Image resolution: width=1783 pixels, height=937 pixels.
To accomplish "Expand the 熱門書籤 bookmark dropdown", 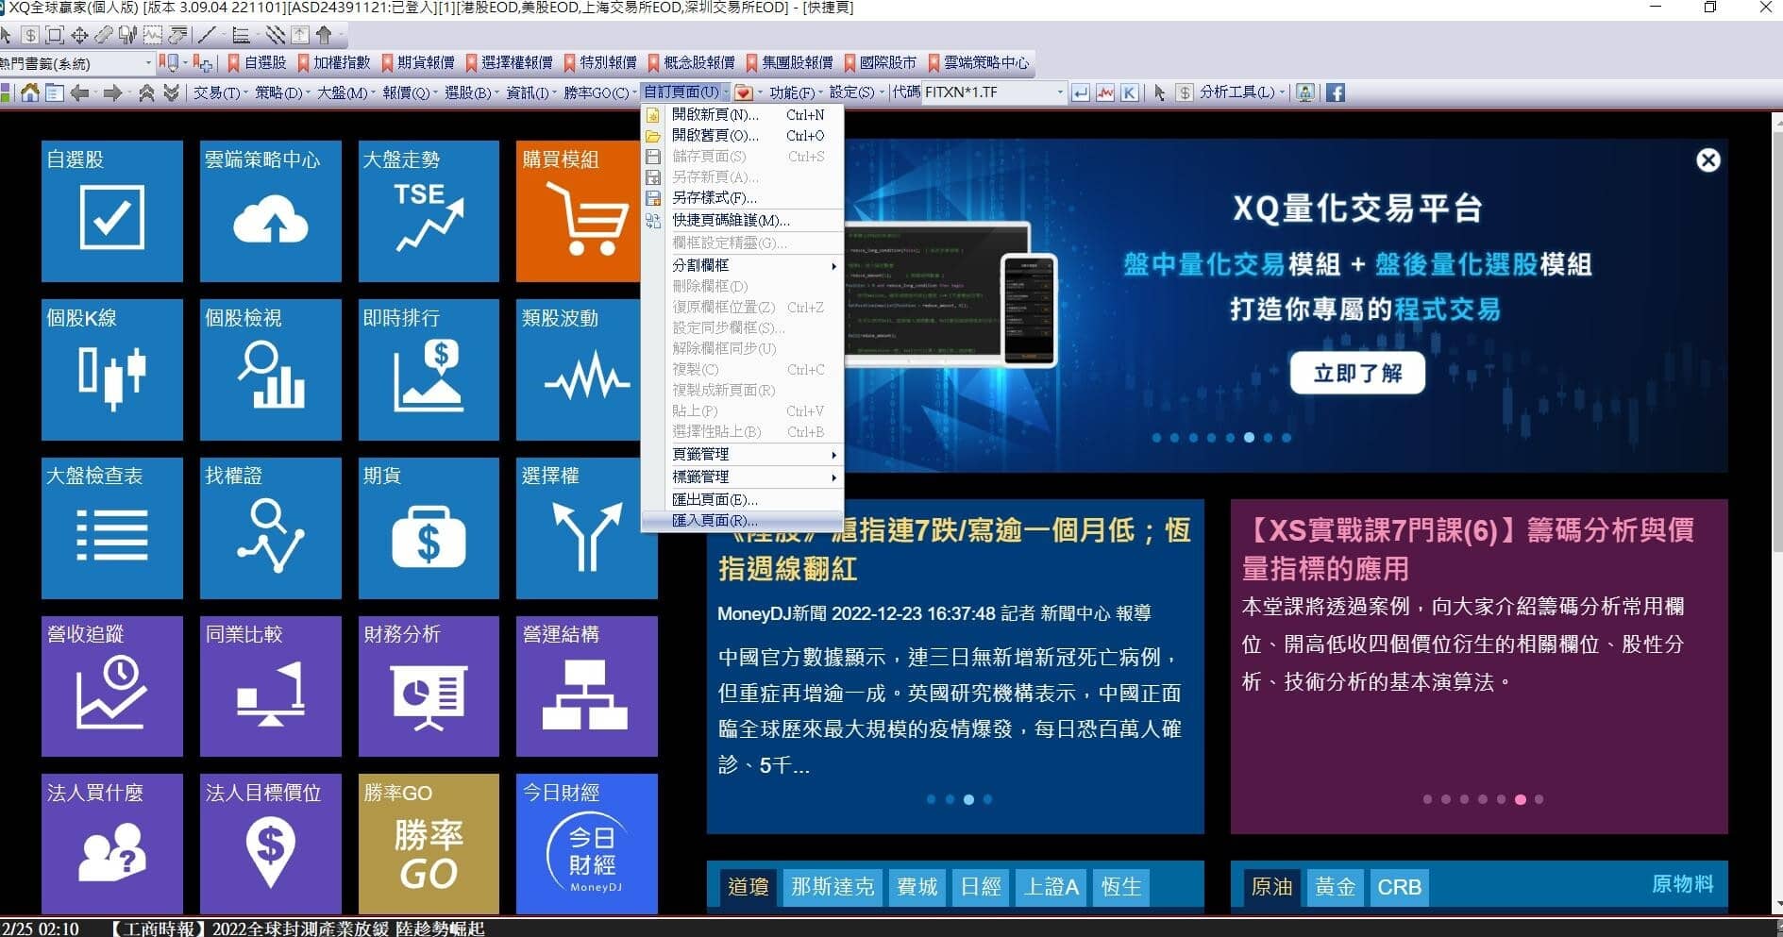I will pos(147,63).
